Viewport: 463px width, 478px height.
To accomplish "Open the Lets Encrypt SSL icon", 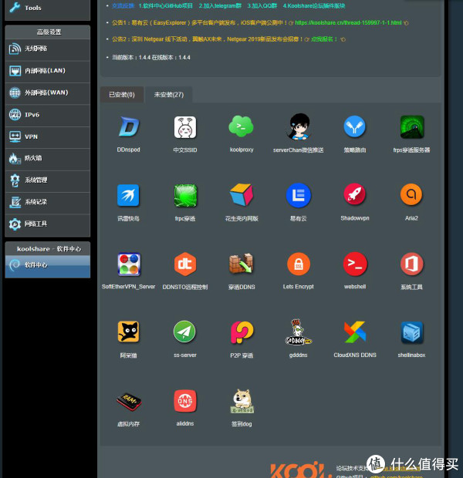I will pos(298,264).
